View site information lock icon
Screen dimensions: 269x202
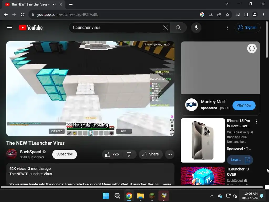point(33,15)
